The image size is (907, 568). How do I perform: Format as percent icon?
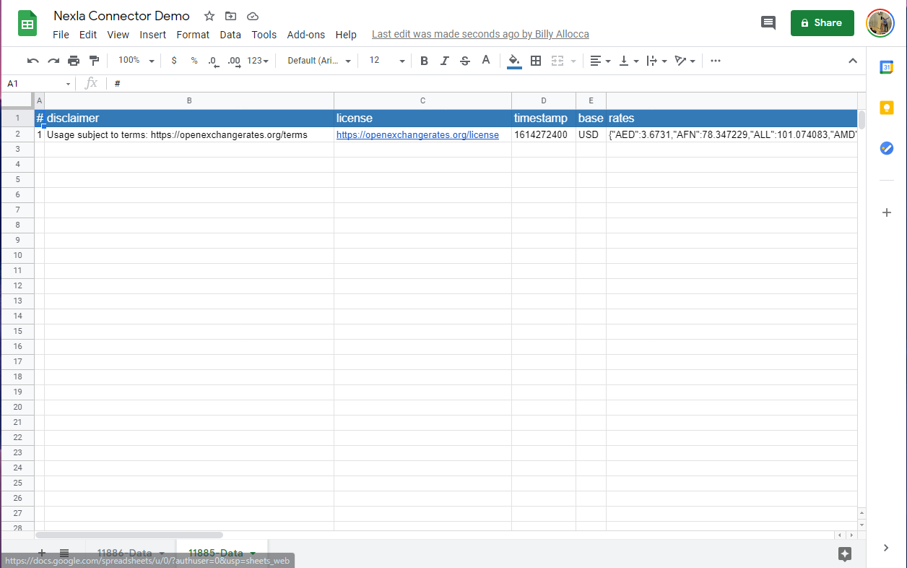(194, 61)
